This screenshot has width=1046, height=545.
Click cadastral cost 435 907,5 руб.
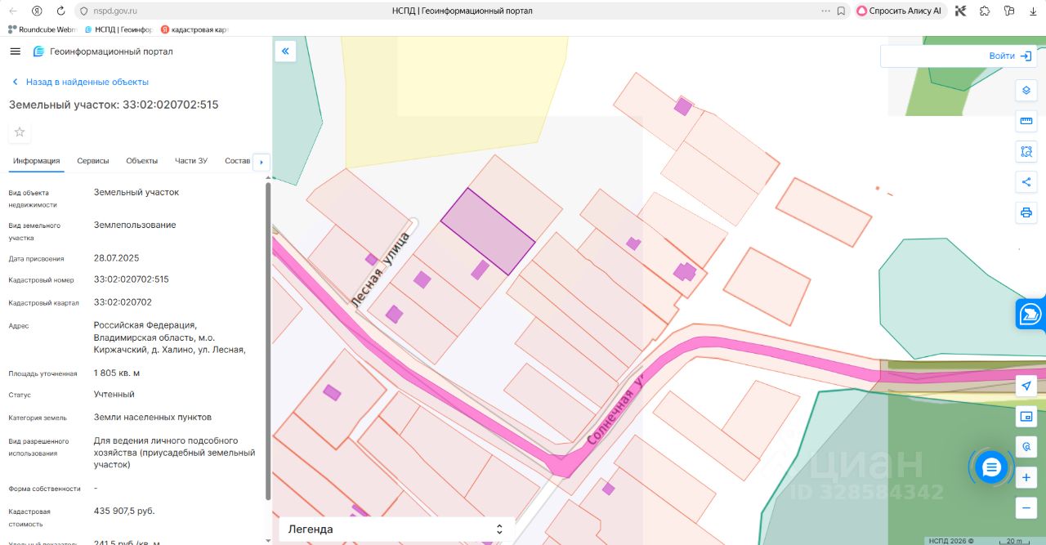click(124, 511)
